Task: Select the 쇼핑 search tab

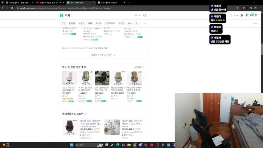Action: pos(64,23)
